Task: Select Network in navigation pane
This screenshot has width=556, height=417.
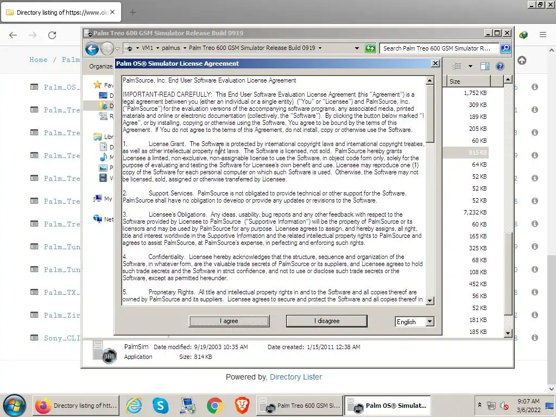Action: click(x=103, y=219)
